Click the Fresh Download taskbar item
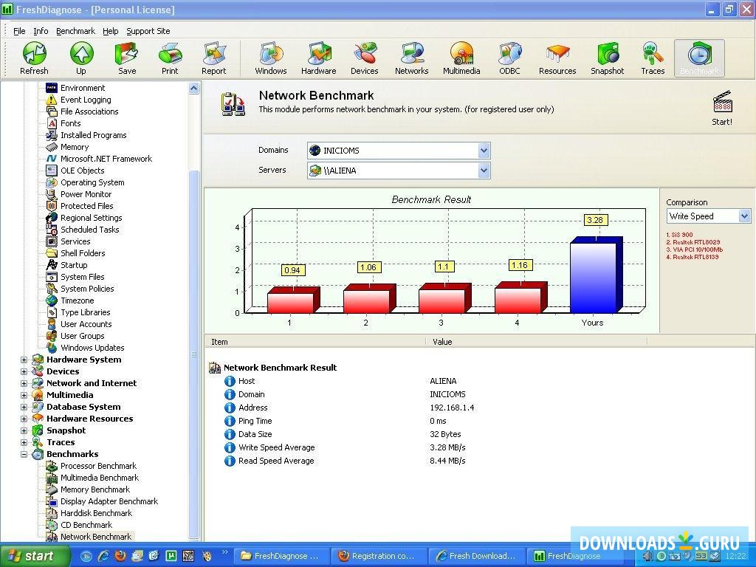Image resolution: width=756 pixels, height=567 pixels. (x=477, y=555)
